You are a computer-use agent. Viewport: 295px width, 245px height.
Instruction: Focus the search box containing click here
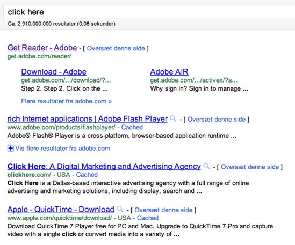(x=149, y=12)
